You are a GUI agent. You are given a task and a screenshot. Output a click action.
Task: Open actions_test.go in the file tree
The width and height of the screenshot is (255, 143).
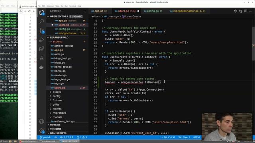click(x=64, y=46)
